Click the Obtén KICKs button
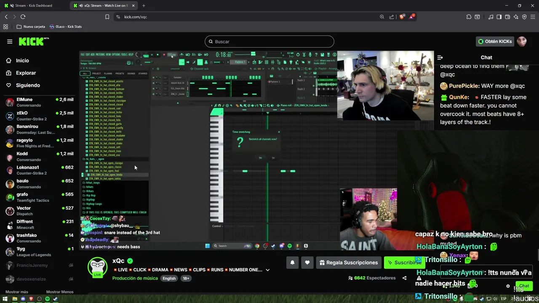 (495, 41)
